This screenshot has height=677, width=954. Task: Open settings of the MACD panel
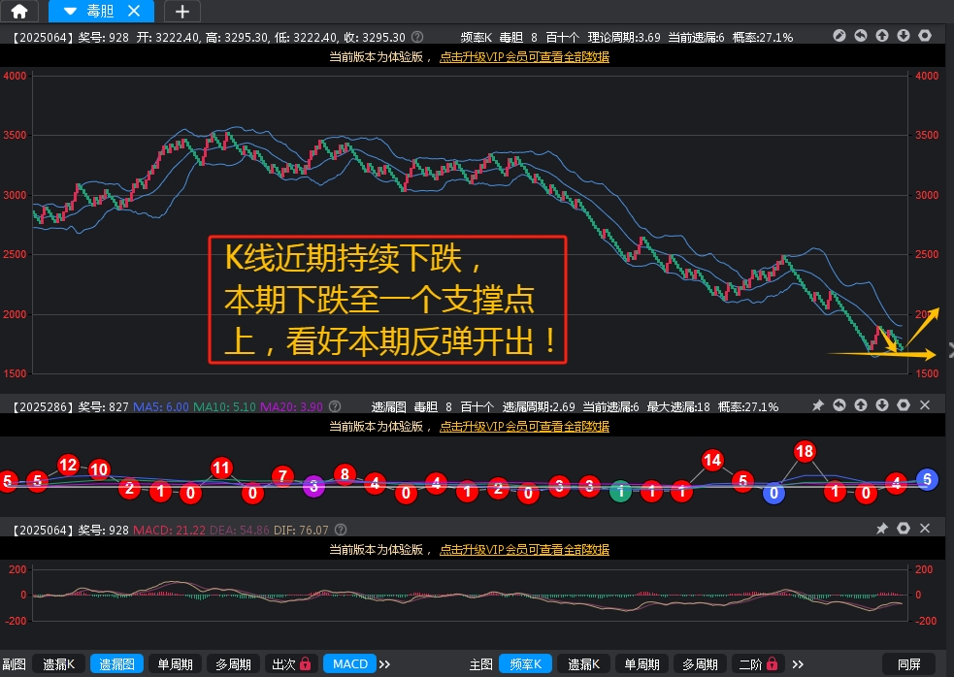(904, 529)
